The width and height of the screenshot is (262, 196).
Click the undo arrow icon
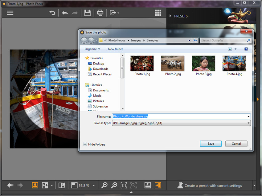[65, 13]
